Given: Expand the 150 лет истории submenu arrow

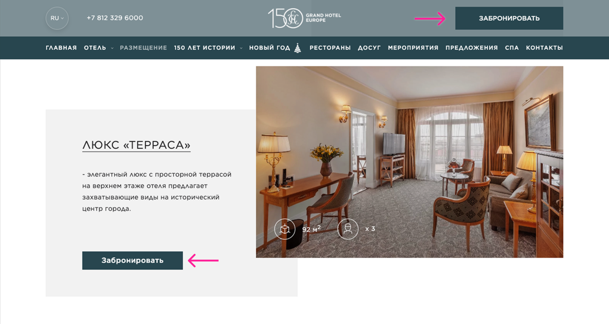Looking at the screenshot, I should pyautogui.click(x=241, y=48).
